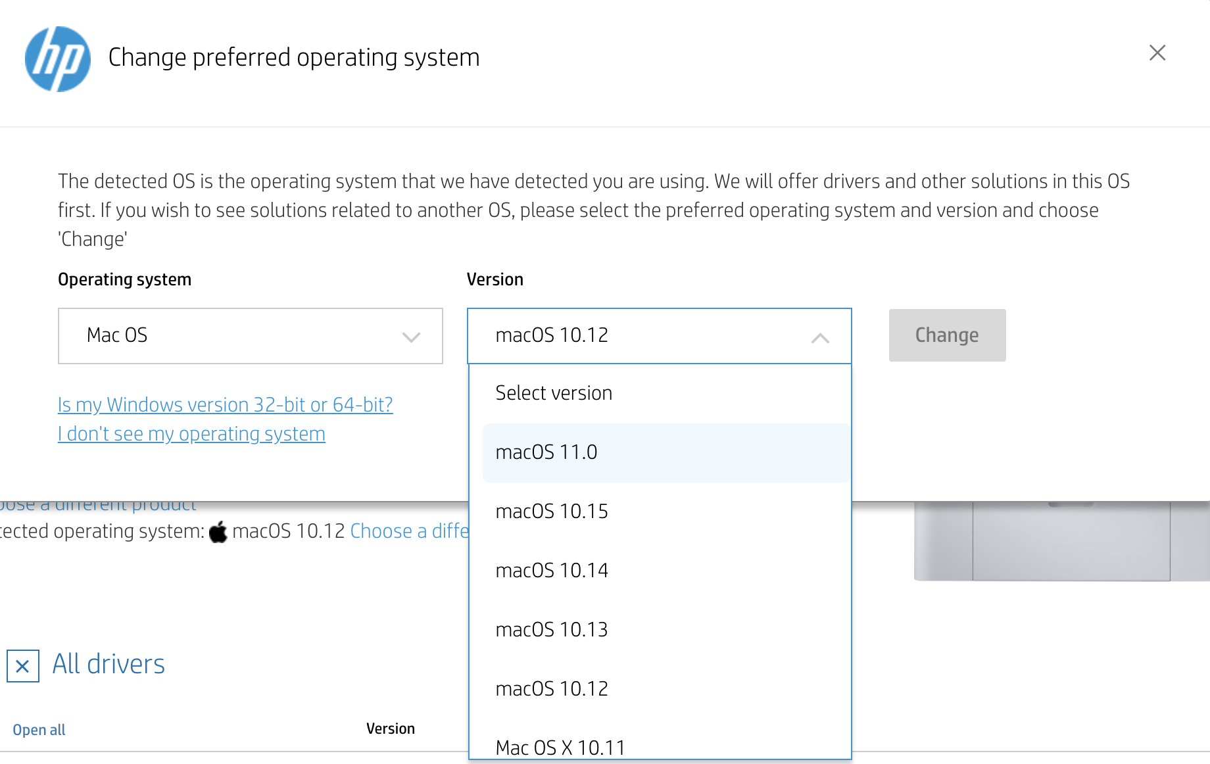1210x764 pixels.
Task: Open 'I don't see my operating system' link
Action: (191, 434)
